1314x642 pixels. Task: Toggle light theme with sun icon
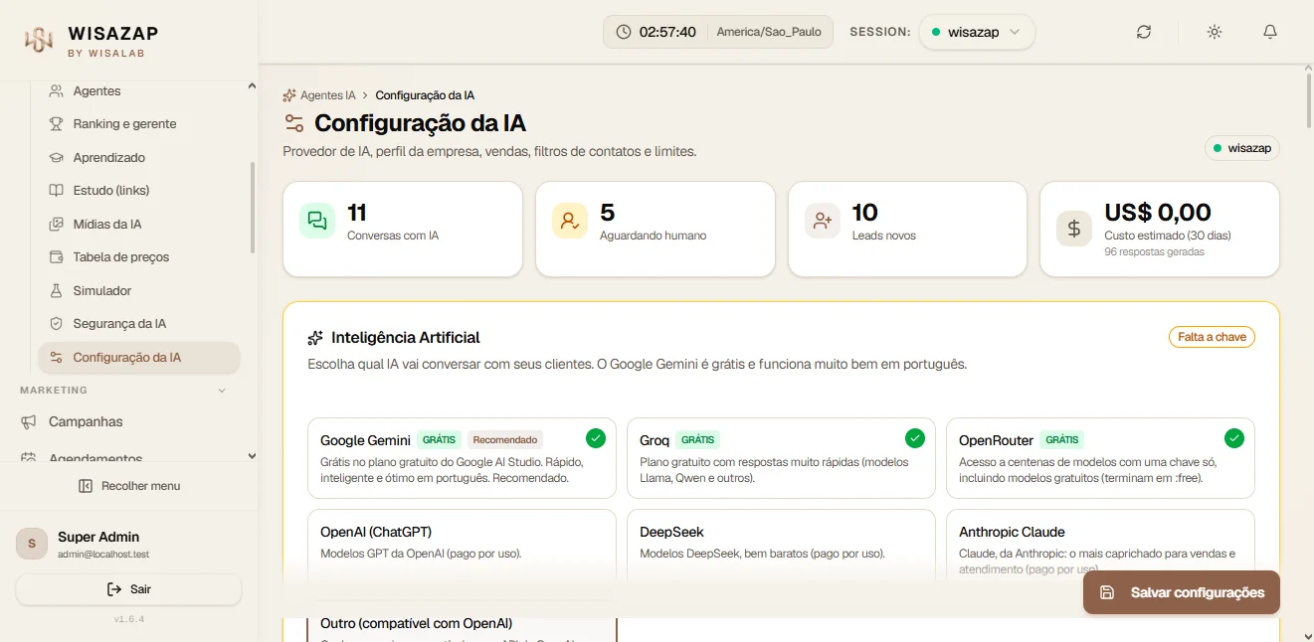[x=1215, y=32]
